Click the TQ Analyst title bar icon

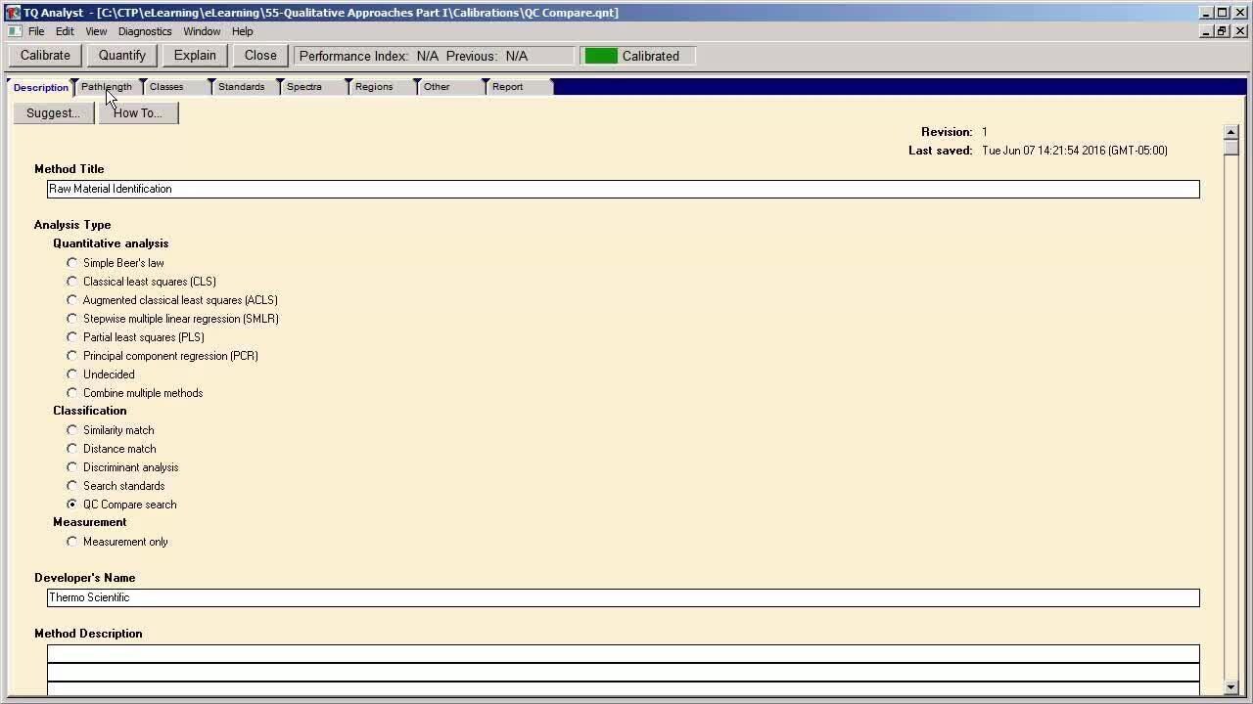pyautogui.click(x=13, y=13)
